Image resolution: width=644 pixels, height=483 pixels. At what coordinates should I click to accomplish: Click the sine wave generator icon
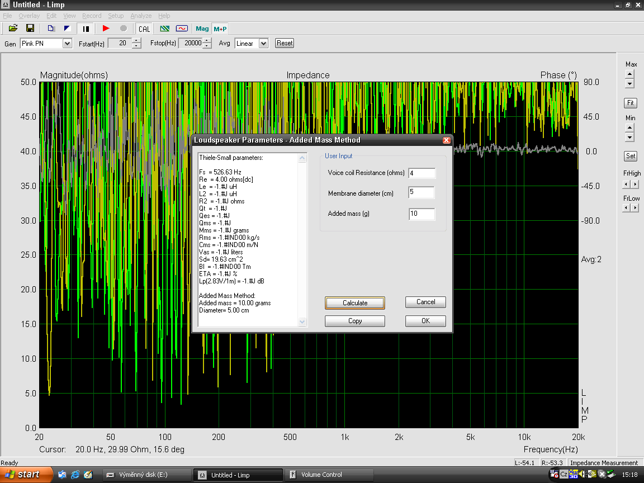pos(182,29)
